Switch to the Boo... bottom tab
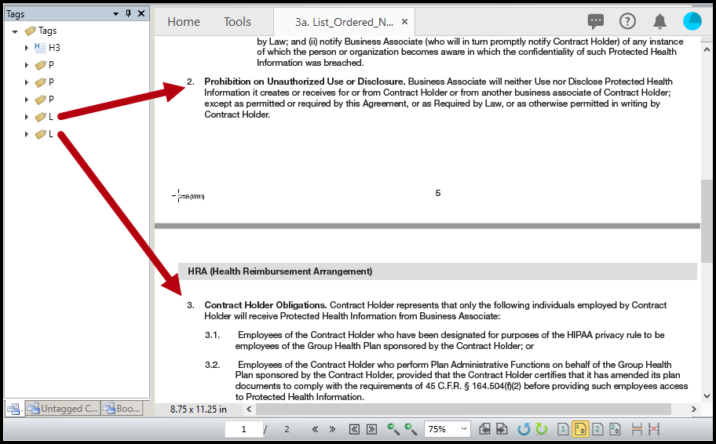Screen dimensions: 716x444 [122, 409]
